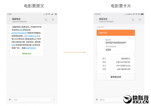Tap battery icon in left phone status bar
This screenshot has width=151, height=106.
(55, 14)
